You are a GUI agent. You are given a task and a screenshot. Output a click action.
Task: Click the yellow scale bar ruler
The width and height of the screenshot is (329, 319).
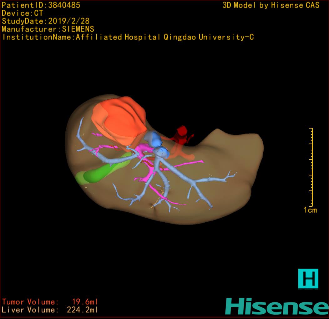(311, 167)
